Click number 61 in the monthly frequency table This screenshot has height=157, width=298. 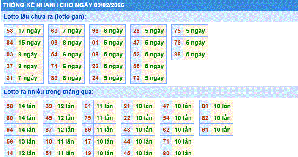[x=88, y=106]
